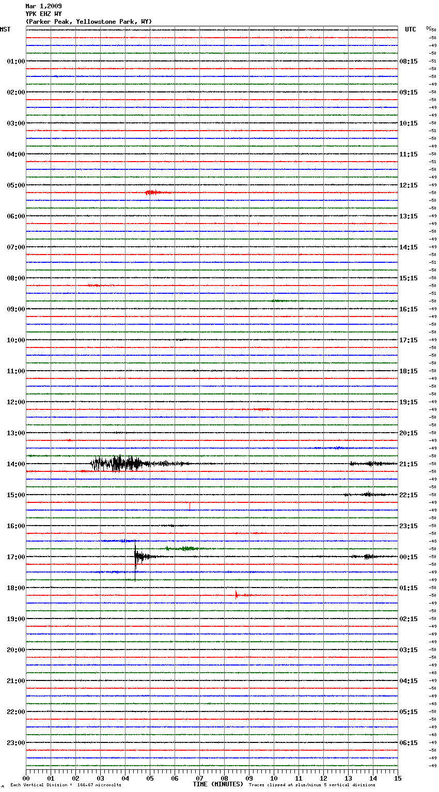Select the 23:15 UTC time label
Image resolution: width=439 pixels, height=792 pixels.
(409, 526)
